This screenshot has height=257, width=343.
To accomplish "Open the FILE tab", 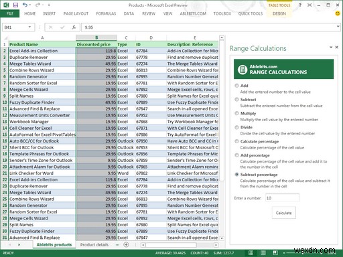I will [x=9, y=13].
